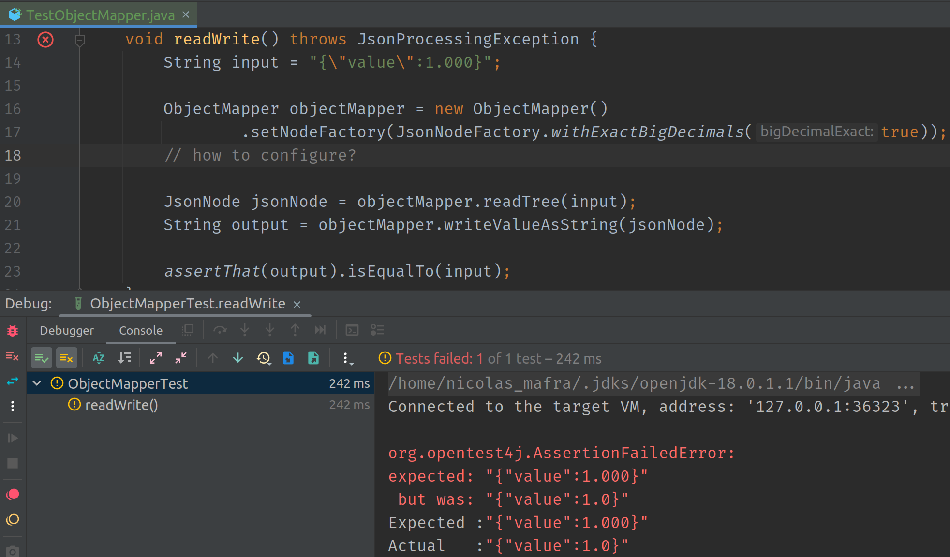Collapse all test nodes icon
The width and height of the screenshot is (950, 557).
(x=180, y=358)
